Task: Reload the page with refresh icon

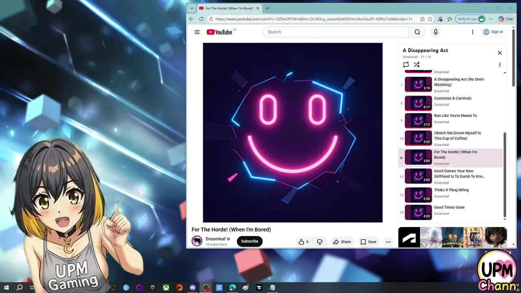Action: [201, 19]
